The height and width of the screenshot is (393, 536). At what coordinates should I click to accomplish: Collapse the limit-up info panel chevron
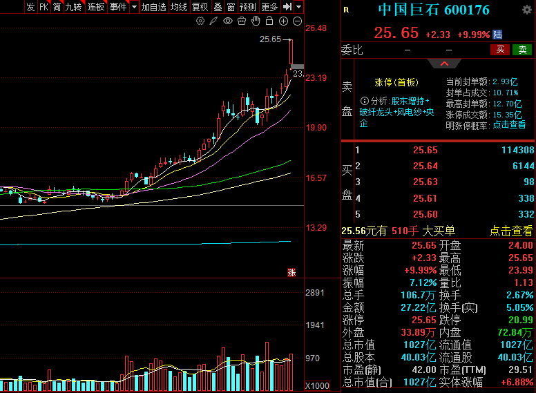pos(444,64)
